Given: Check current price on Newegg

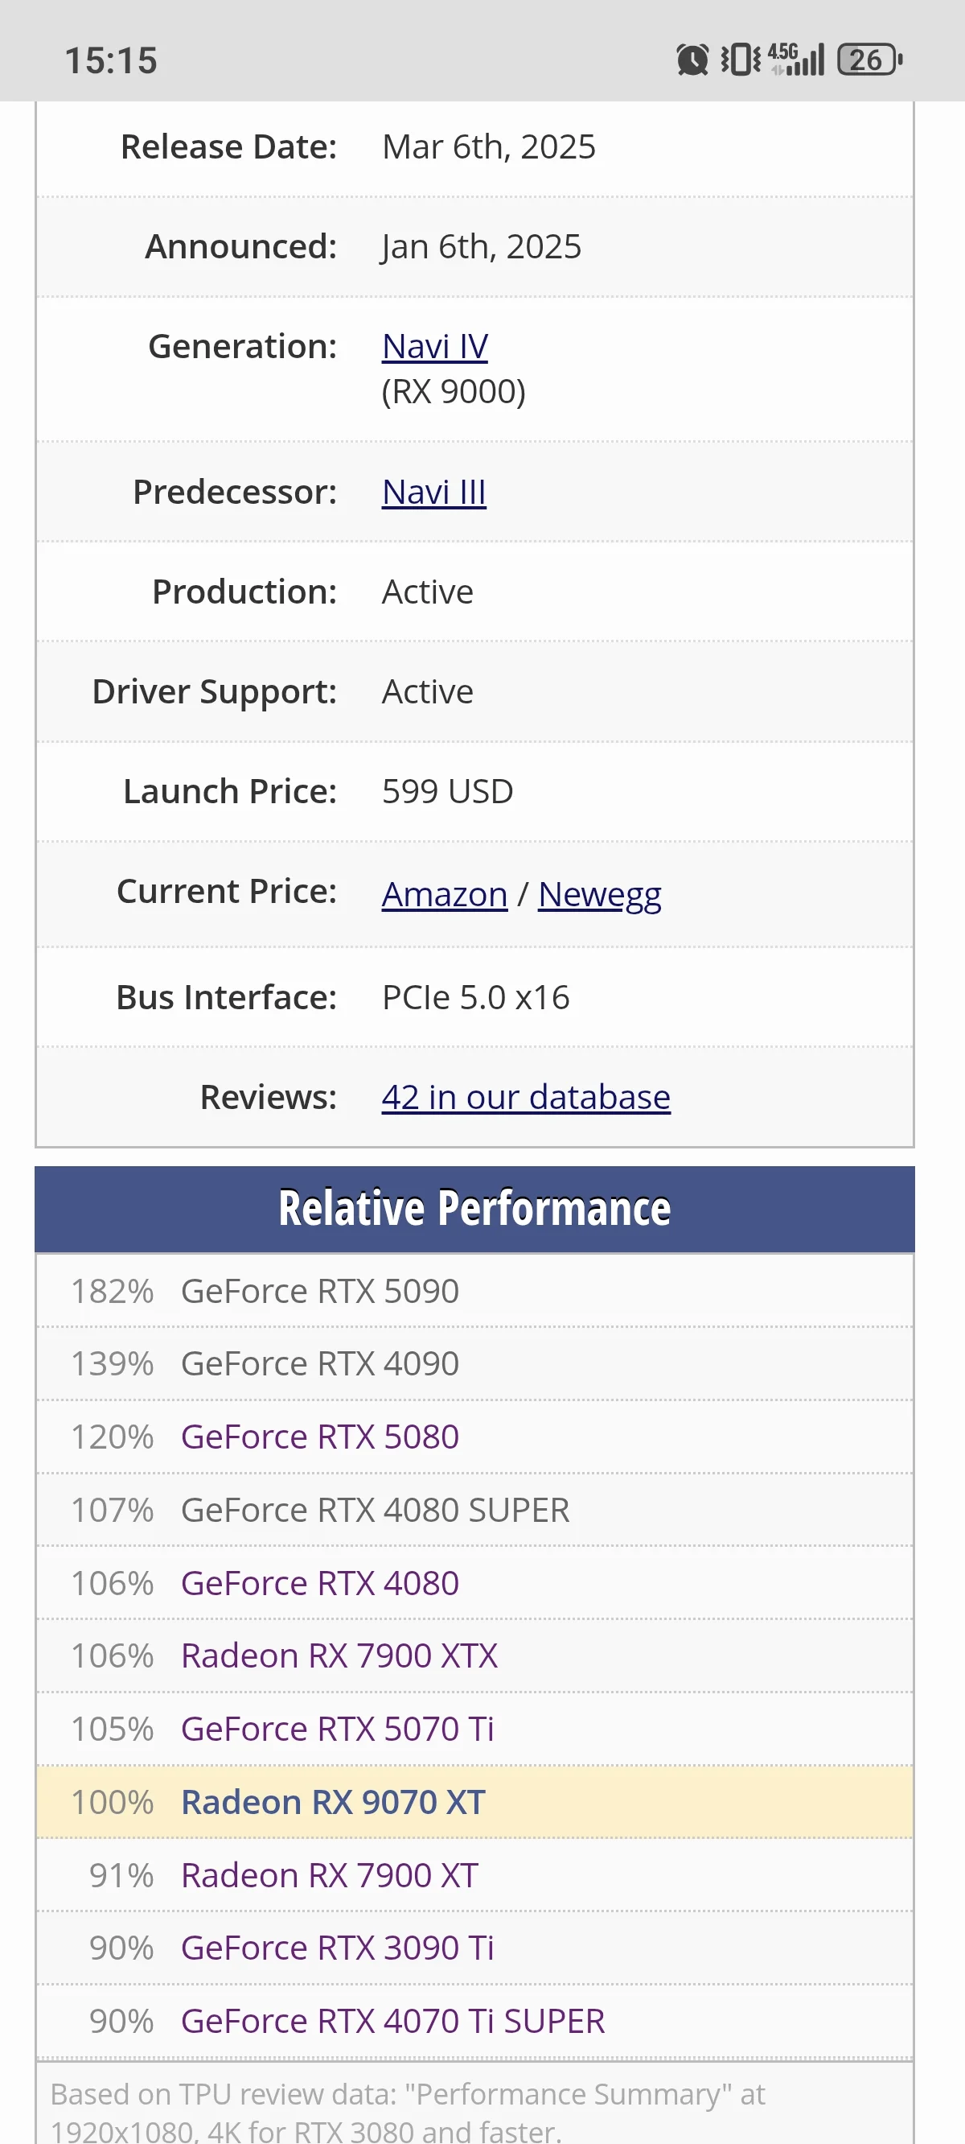Looking at the screenshot, I should pyautogui.click(x=599, y=894).
